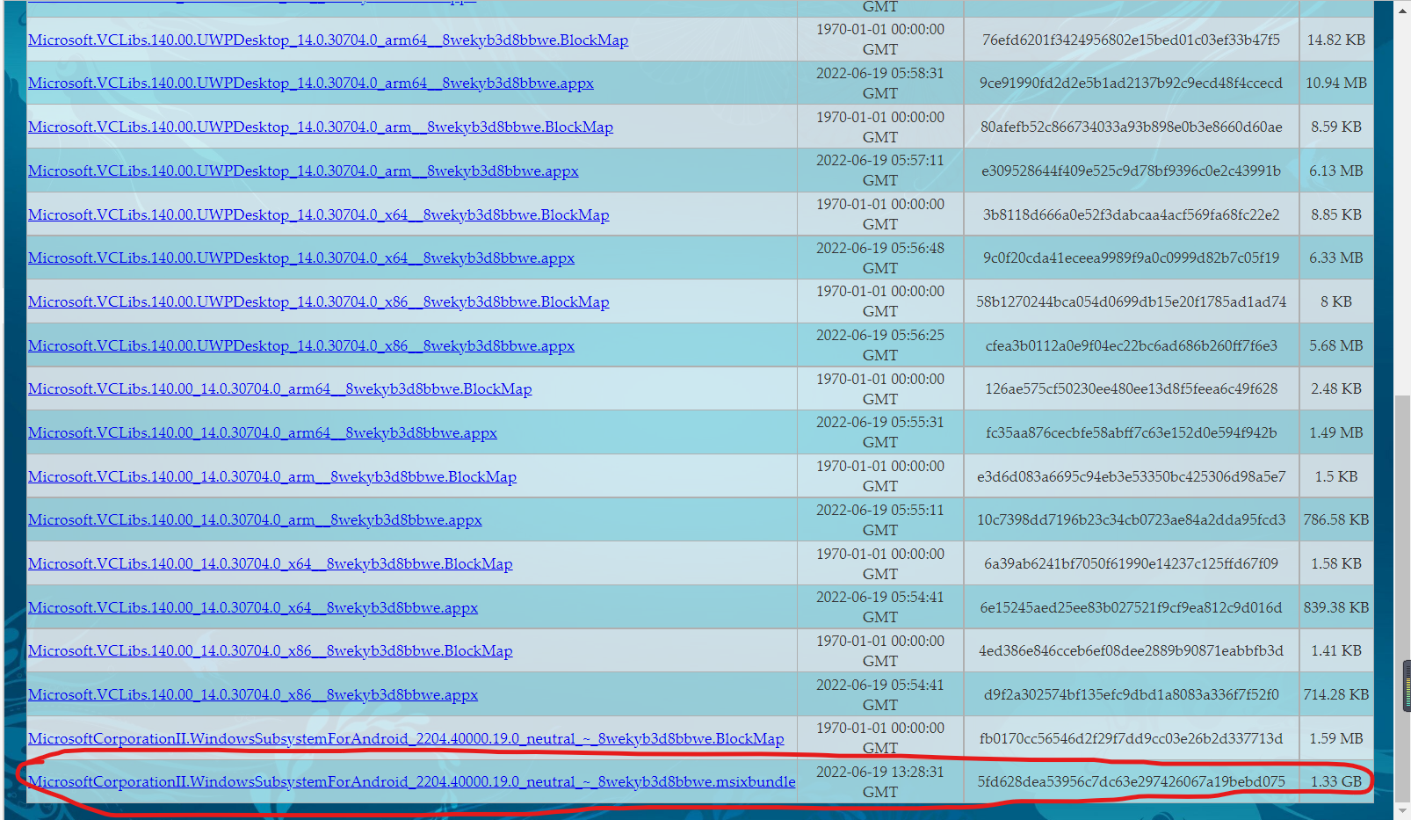Open the WindowsSubsystemForAndroid neutral BlockMap link

pyautogui.click(x=406, y=738)
